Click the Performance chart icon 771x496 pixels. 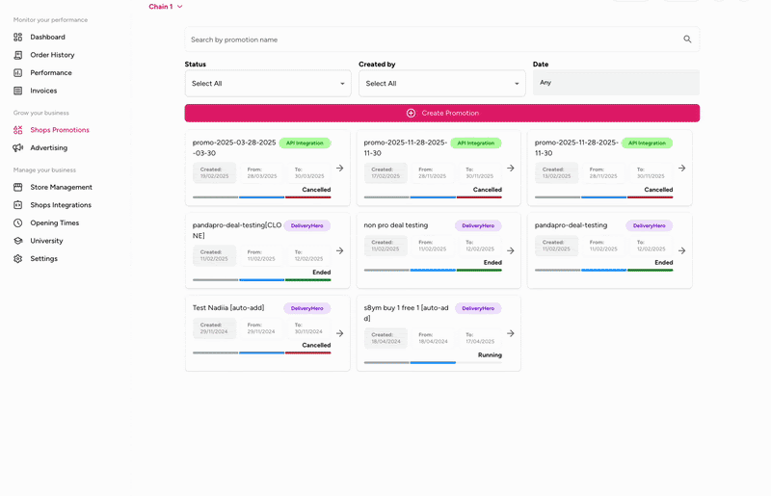click(x=18, y=73)
